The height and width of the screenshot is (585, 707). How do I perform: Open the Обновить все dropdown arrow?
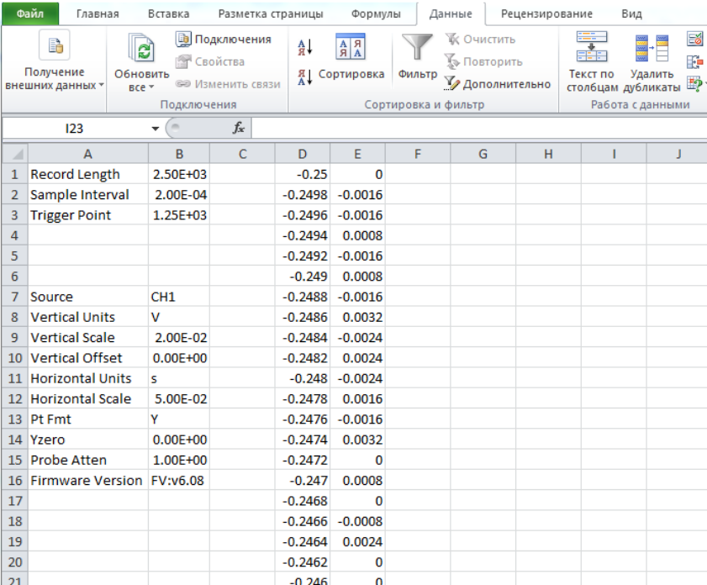[x=151, y=88]
